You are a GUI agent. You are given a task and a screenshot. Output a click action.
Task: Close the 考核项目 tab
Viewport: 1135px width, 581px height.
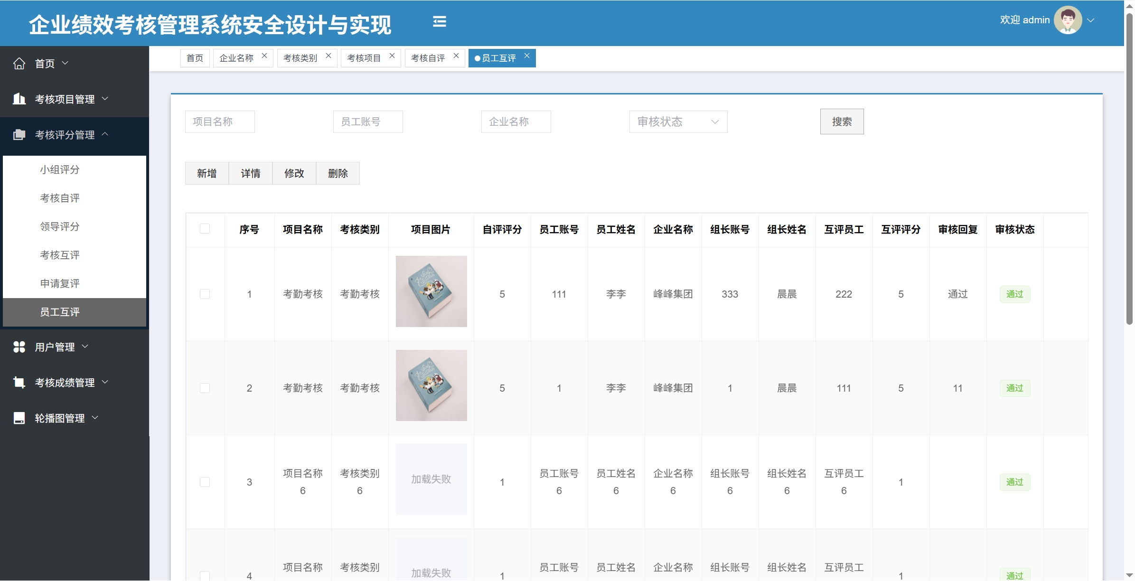click(x=392, y=56)
